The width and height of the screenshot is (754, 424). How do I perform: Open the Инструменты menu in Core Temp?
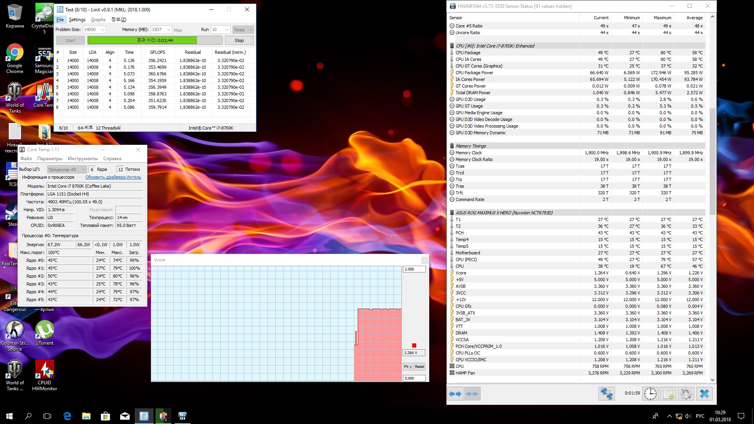pyautogui.click(x=82, y=159)
